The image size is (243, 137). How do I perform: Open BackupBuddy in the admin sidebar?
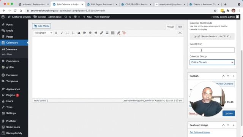[14, 133]
